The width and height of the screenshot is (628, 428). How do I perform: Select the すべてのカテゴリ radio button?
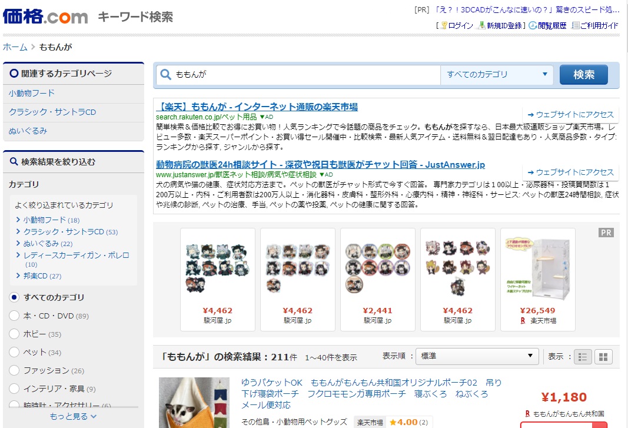(14, 297)
